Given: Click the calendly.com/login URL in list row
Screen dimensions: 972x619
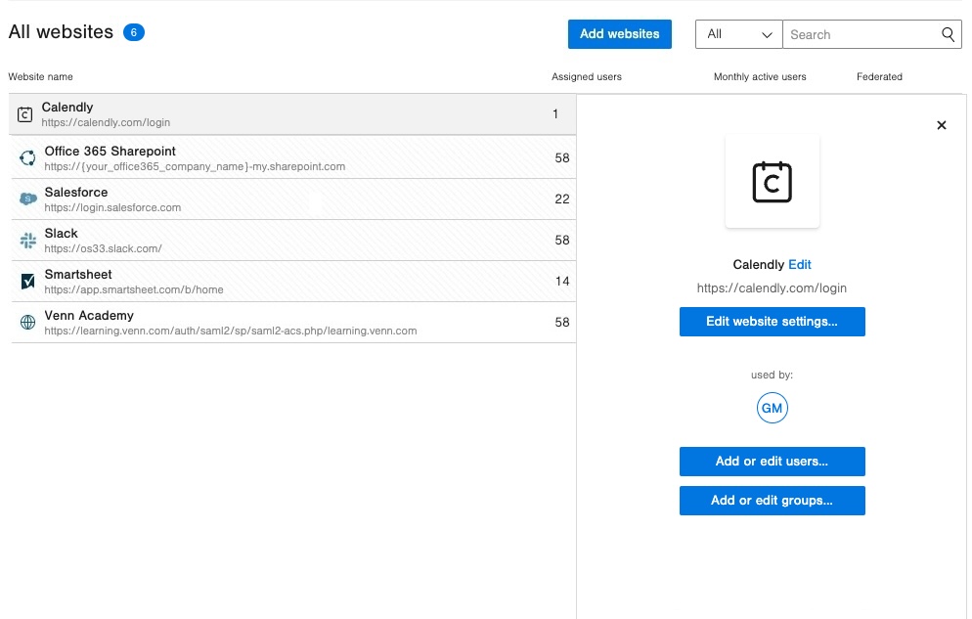Looking at the screenshot, I should point(106,122).
